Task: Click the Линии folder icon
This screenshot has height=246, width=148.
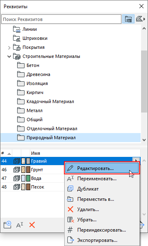Action: [x=17, y=29]
